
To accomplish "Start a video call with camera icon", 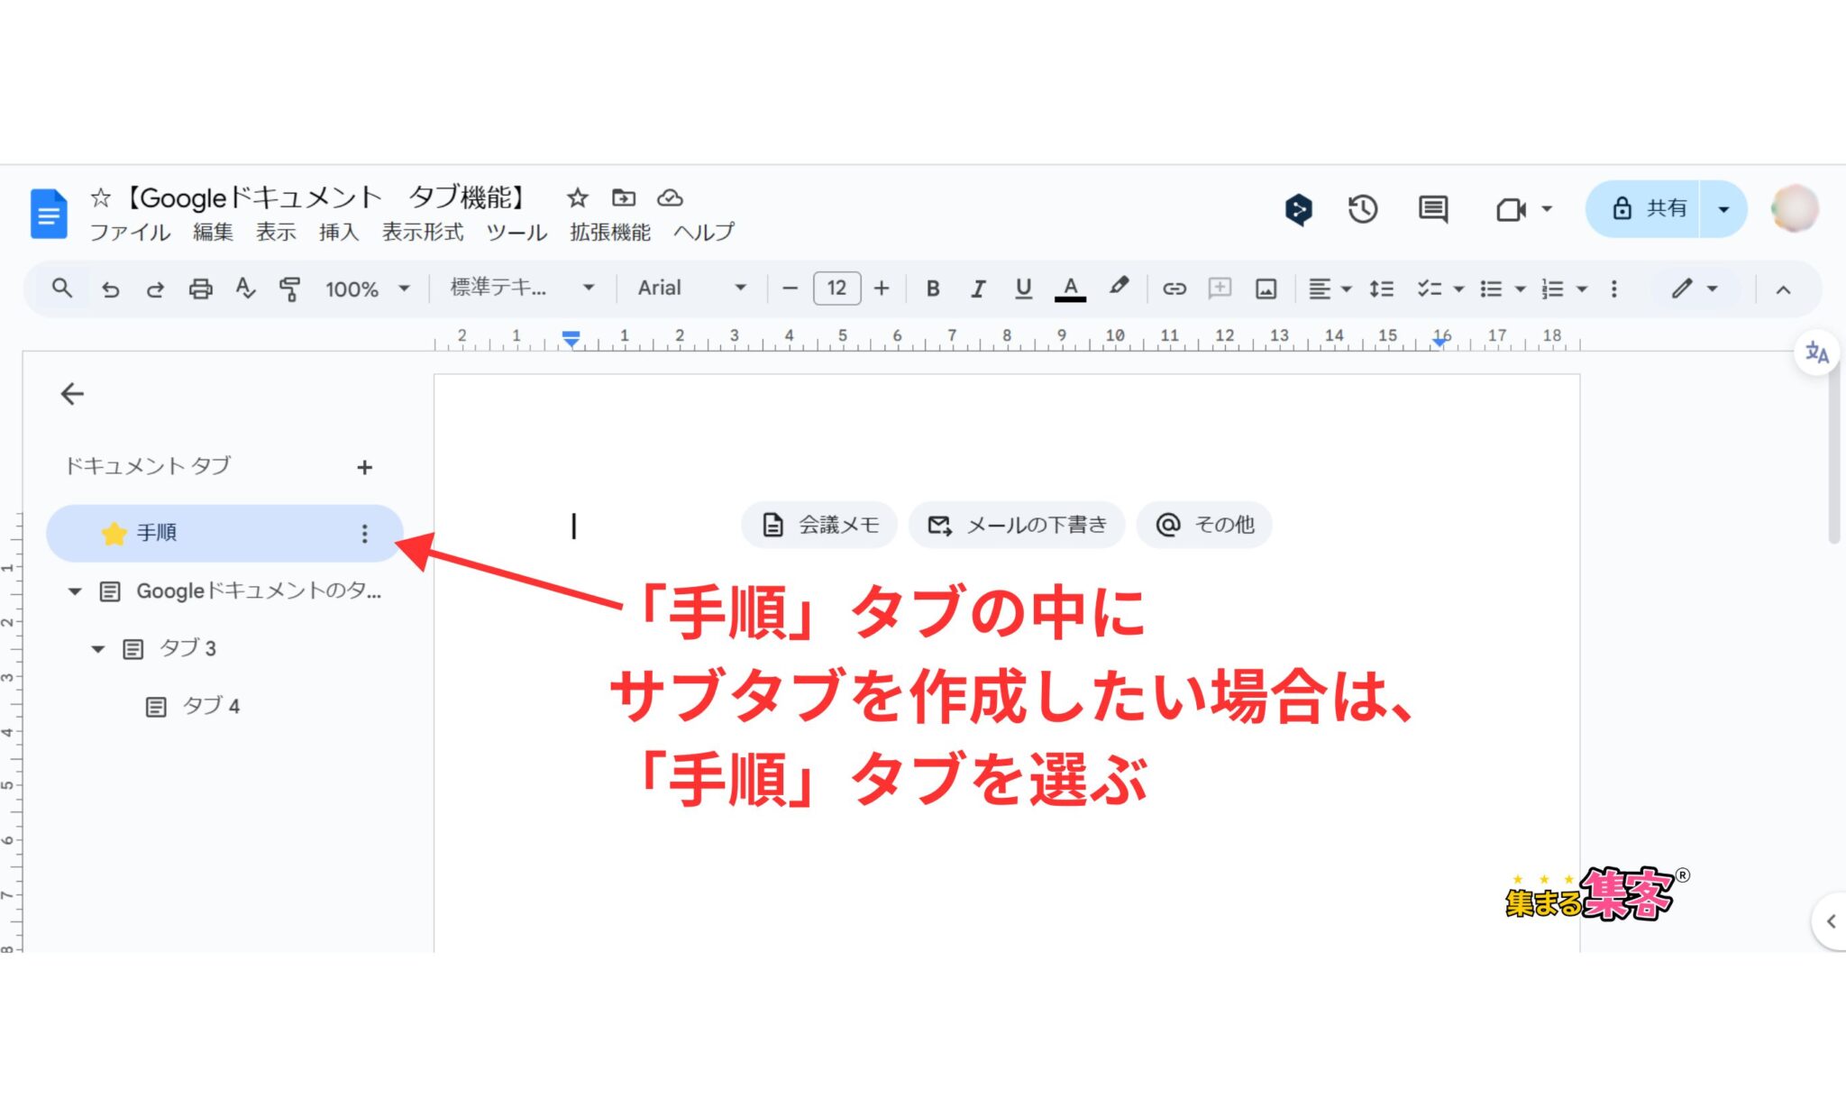I will 1512,210.
